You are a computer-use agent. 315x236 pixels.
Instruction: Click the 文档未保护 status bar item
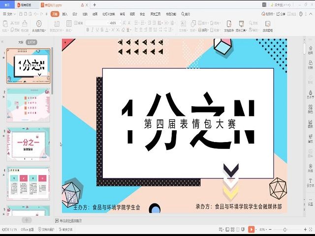point(46,230)
